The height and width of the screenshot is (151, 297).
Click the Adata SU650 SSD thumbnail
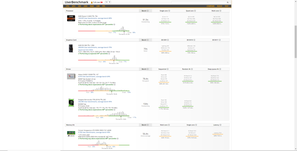tap(71, 76)
